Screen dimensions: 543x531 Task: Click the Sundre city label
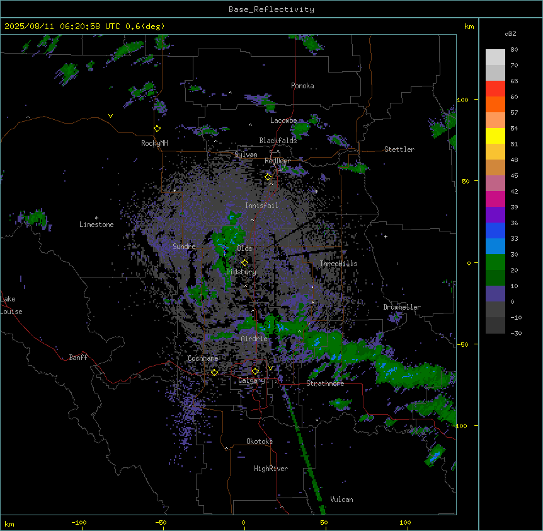click(x=184, y=247)
